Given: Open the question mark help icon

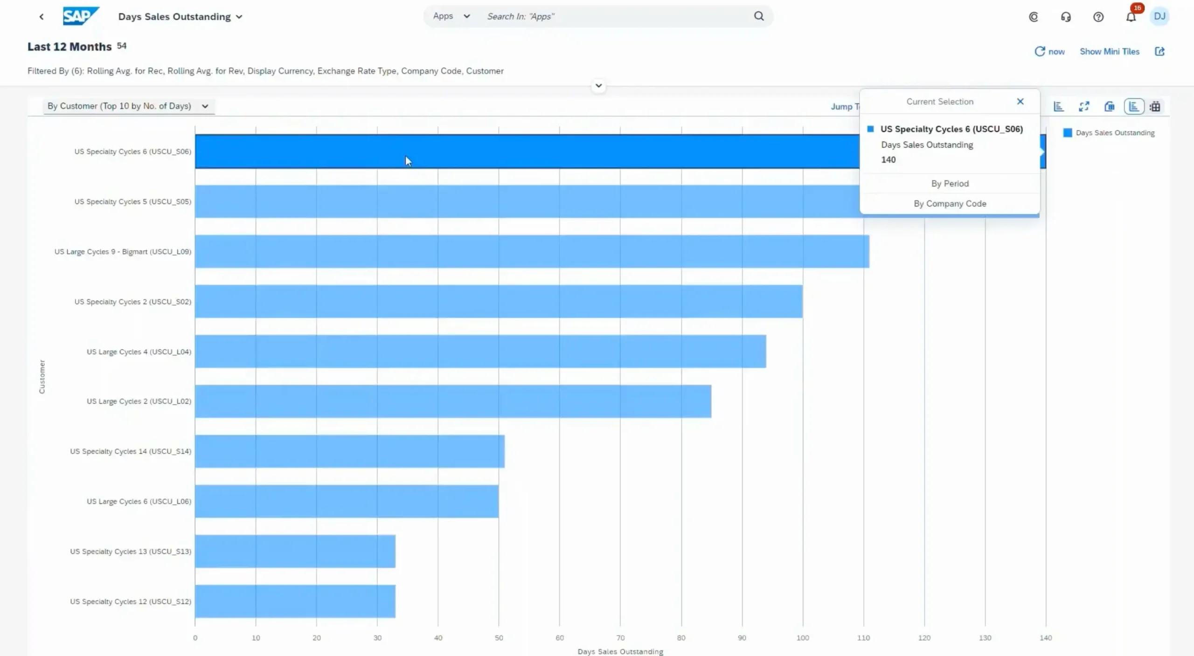Looking at the screenshot, I should [1098, 17].
